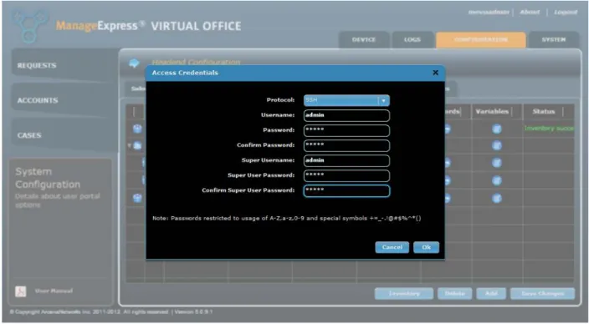Confirm credentials with the Ok button
The image size is (589, 324).
(x=426, y=247)
